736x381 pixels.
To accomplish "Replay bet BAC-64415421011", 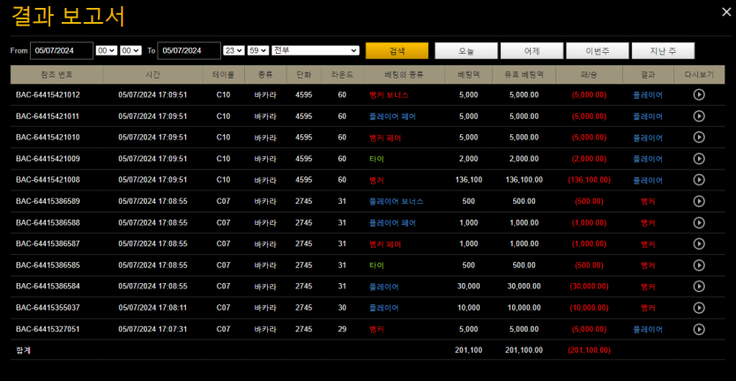I will click(x=699, y=116).
